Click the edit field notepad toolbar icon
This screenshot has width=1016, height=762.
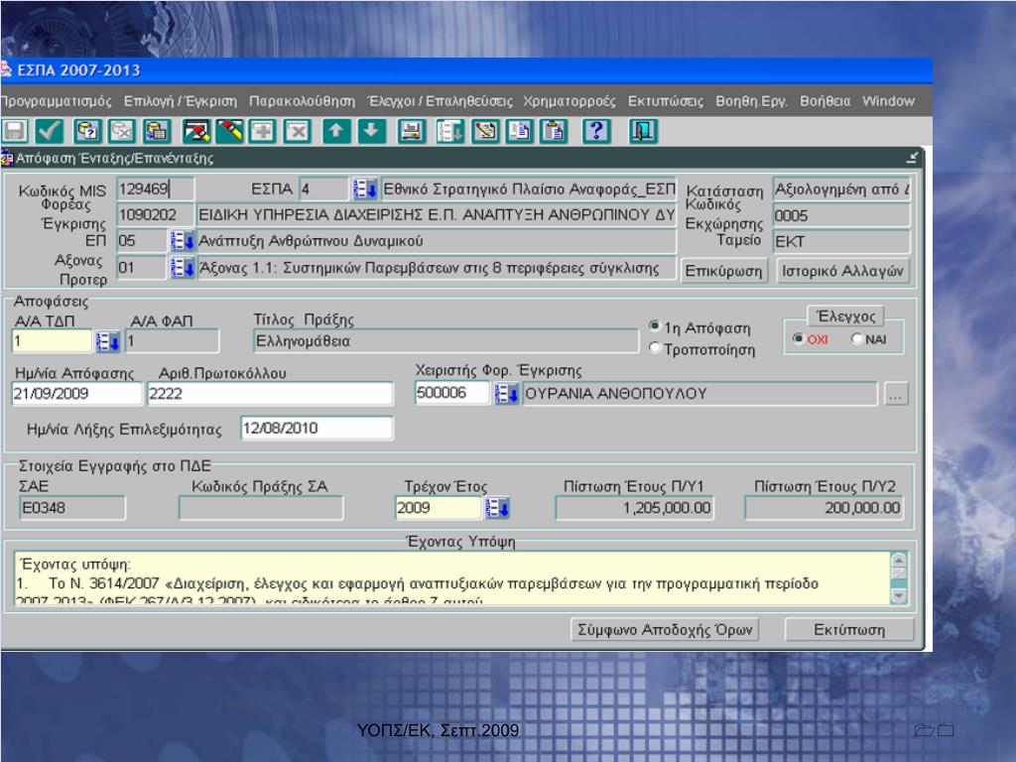(x=484, y=132)
